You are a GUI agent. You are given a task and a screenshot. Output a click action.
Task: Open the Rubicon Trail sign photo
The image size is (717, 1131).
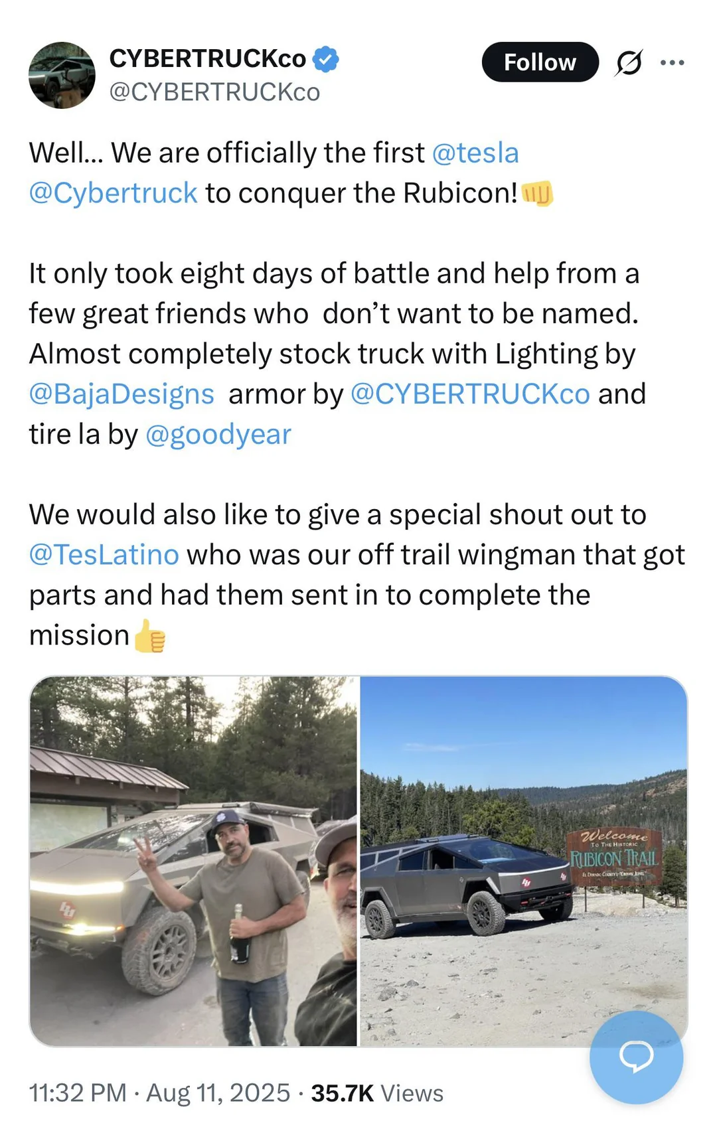(x=523, y=861)
